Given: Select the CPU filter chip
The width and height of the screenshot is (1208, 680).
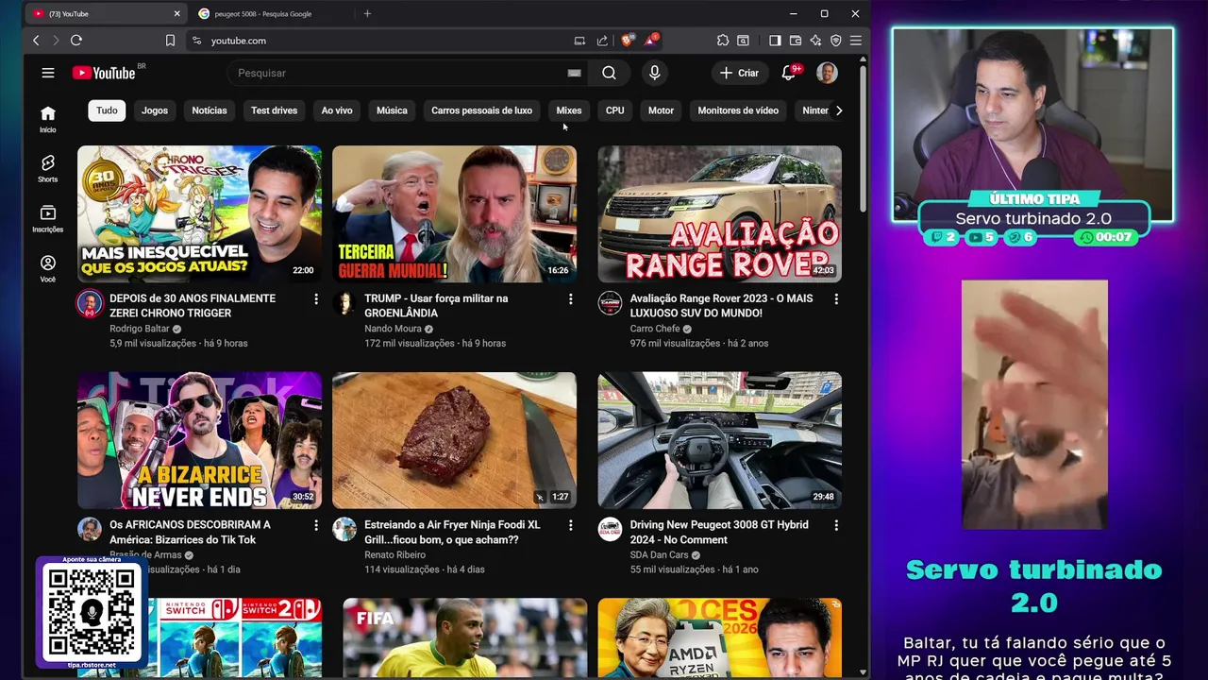Looking at the screenshot, I should [x=615, y=110].
